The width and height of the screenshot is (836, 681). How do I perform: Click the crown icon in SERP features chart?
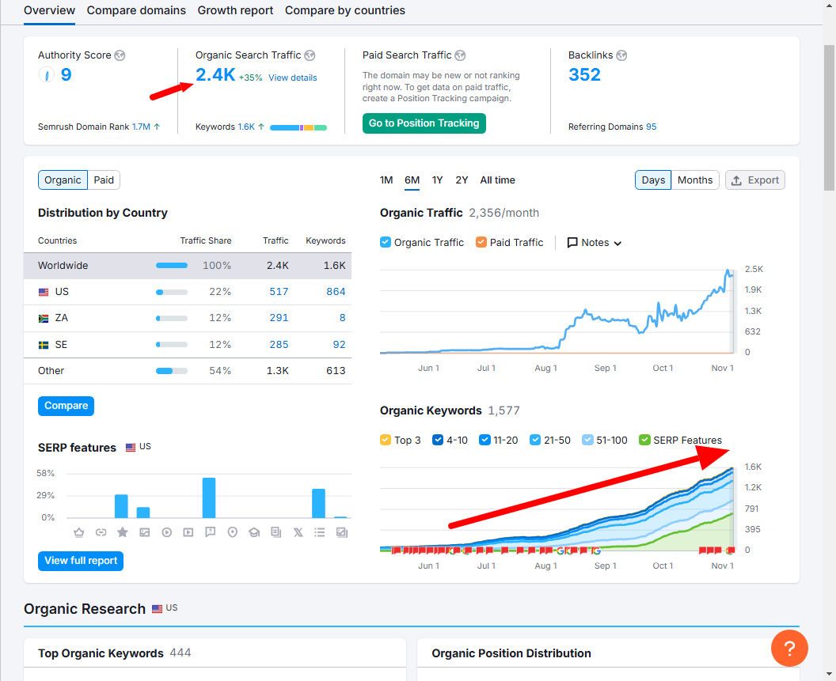(79, 532)
